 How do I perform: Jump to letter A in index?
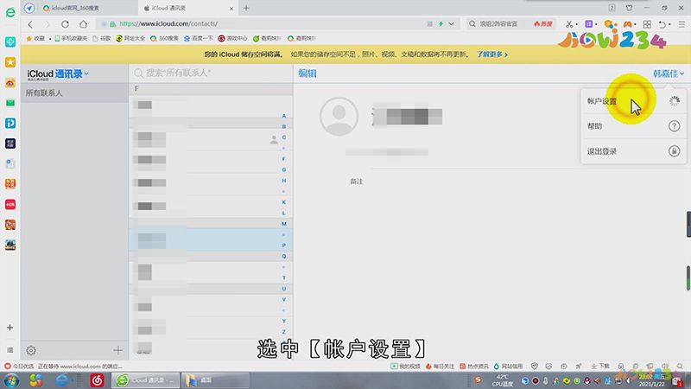pyautogui.click(x=284, y=116)
